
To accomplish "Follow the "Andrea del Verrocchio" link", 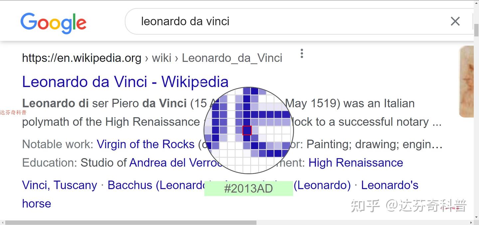I will point(173,163).
